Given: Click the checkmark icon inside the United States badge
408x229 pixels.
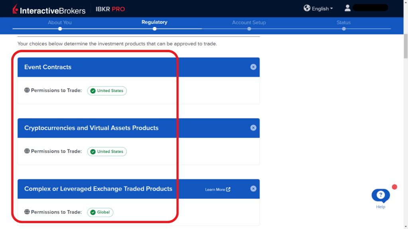Looking at the screenshot, I should click(93, 91).
